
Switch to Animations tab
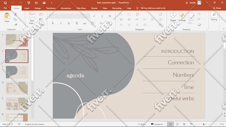click(x=66, y=8)
